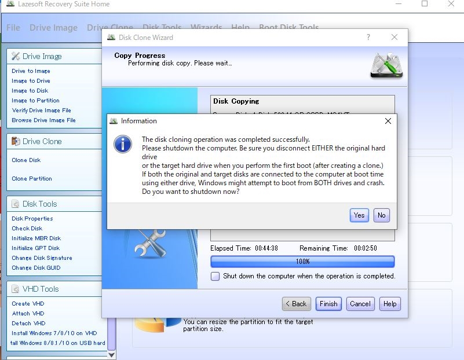Screen dimensions: 464x360
Task: Select Install Windows 7/8/10 on VHD
Action: (54, 333)
